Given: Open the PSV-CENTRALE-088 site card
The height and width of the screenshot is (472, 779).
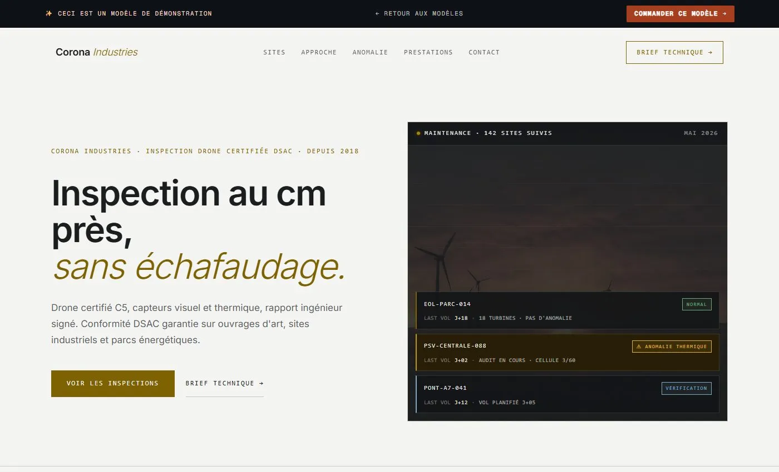Looking at the screenshot, I should pos(568,352).
